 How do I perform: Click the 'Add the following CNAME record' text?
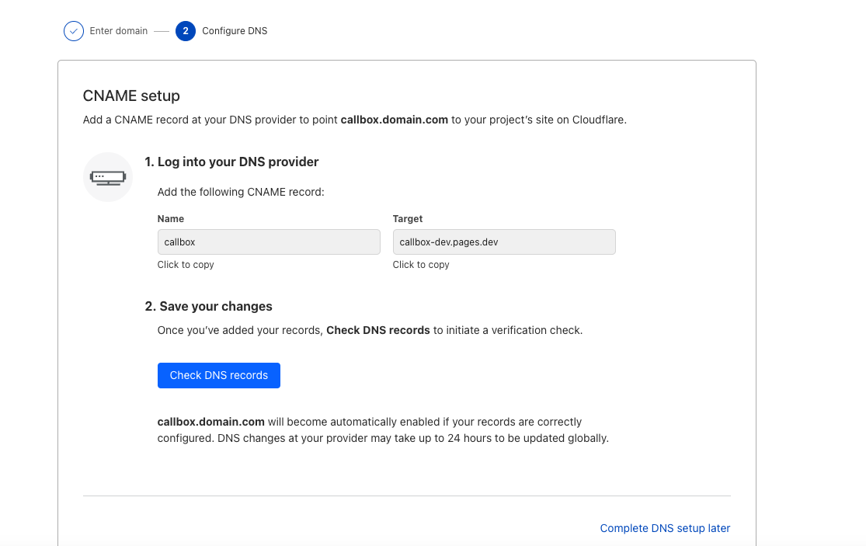point(241,192)
